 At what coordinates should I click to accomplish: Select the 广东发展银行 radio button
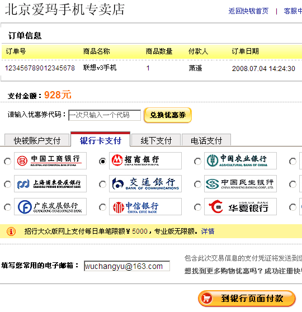(x=8, y=207)
